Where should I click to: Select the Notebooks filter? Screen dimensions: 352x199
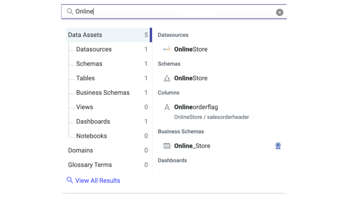(92, 136)
